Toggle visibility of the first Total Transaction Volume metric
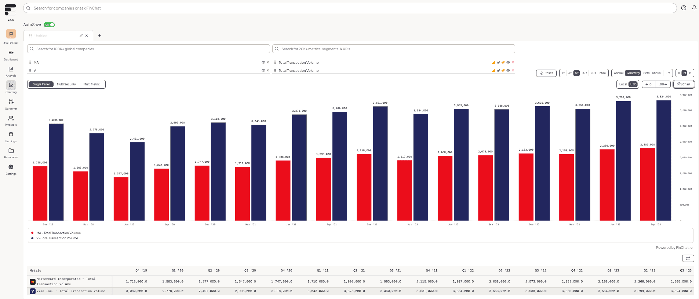699x299 pixels. coord(508,62)
